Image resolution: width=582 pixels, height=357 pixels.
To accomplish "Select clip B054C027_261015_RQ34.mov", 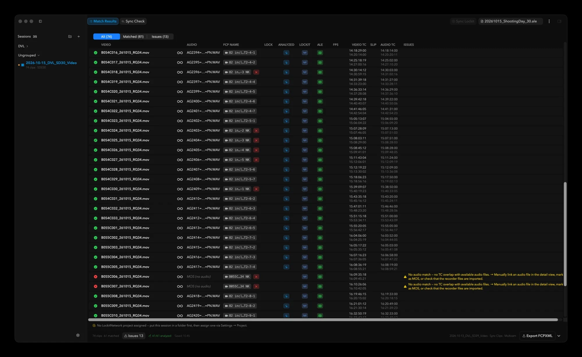I will click(x=125, y=160).
